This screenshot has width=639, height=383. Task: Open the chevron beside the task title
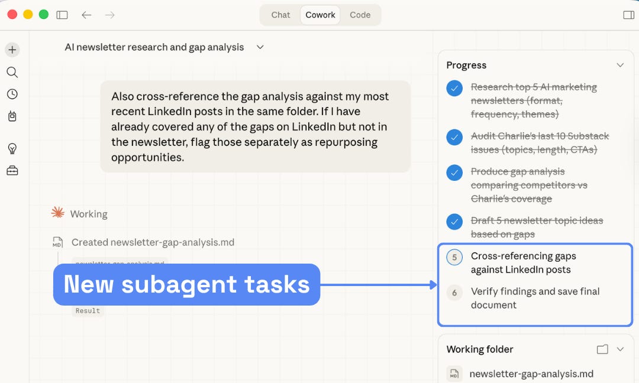click(x=260, y=47)
